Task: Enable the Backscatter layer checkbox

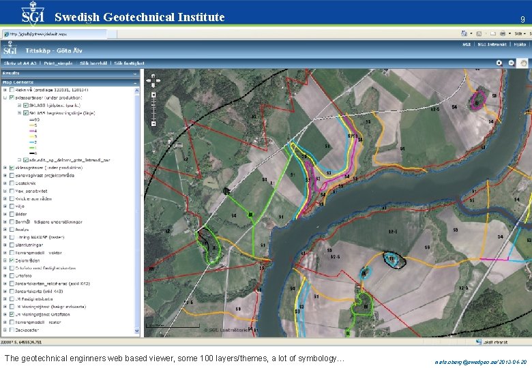Action: click(12, 330)
